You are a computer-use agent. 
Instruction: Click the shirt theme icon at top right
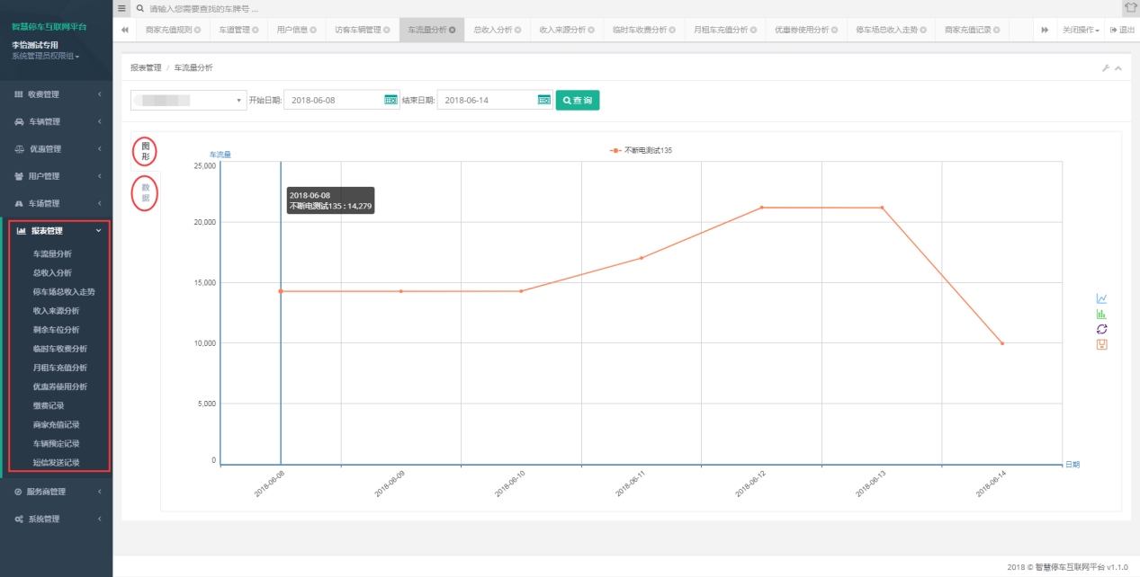(x=1130, y=8)
